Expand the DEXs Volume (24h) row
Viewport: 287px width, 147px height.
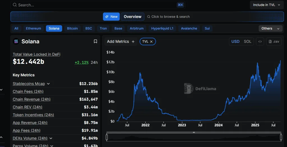(51, 138)
